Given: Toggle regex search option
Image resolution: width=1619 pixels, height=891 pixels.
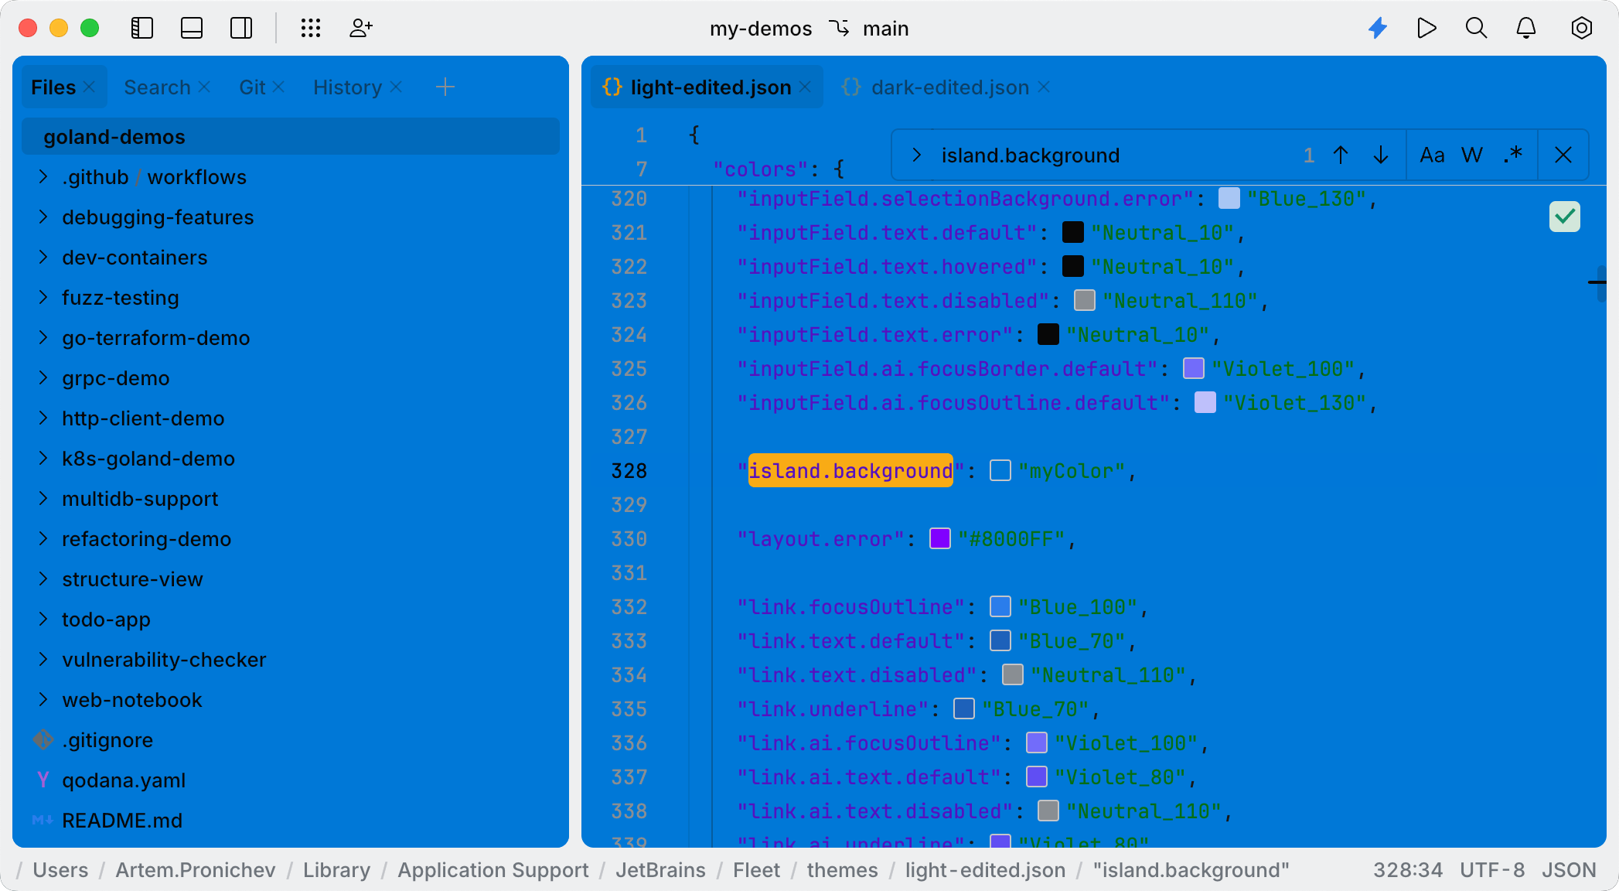Looking at the screenshot, I should (x=1513, y=155).
